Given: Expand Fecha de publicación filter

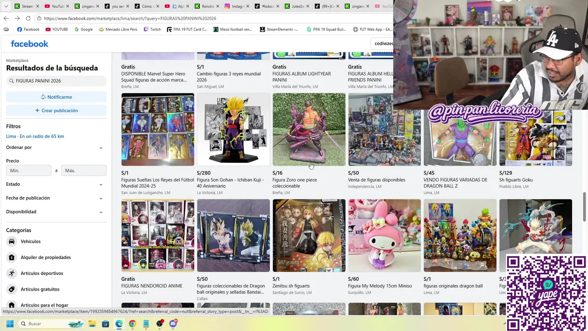Looking at the screenshot, I should [56, 198].
